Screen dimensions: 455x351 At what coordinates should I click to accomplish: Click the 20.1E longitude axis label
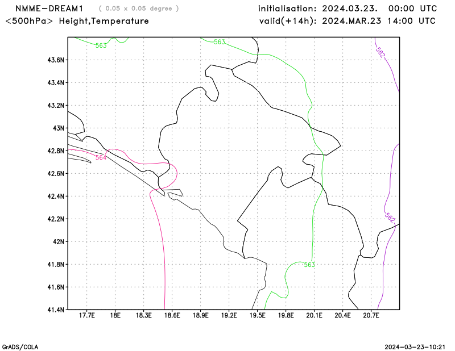[x=315, y=315]
